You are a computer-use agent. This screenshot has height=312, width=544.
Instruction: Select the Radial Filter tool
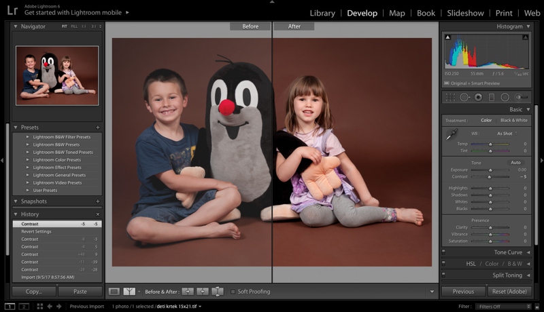[x=505, y=98]
